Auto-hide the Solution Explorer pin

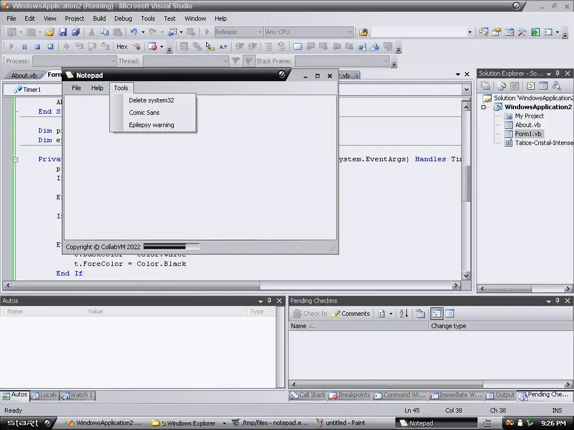[x=558, y=73]
